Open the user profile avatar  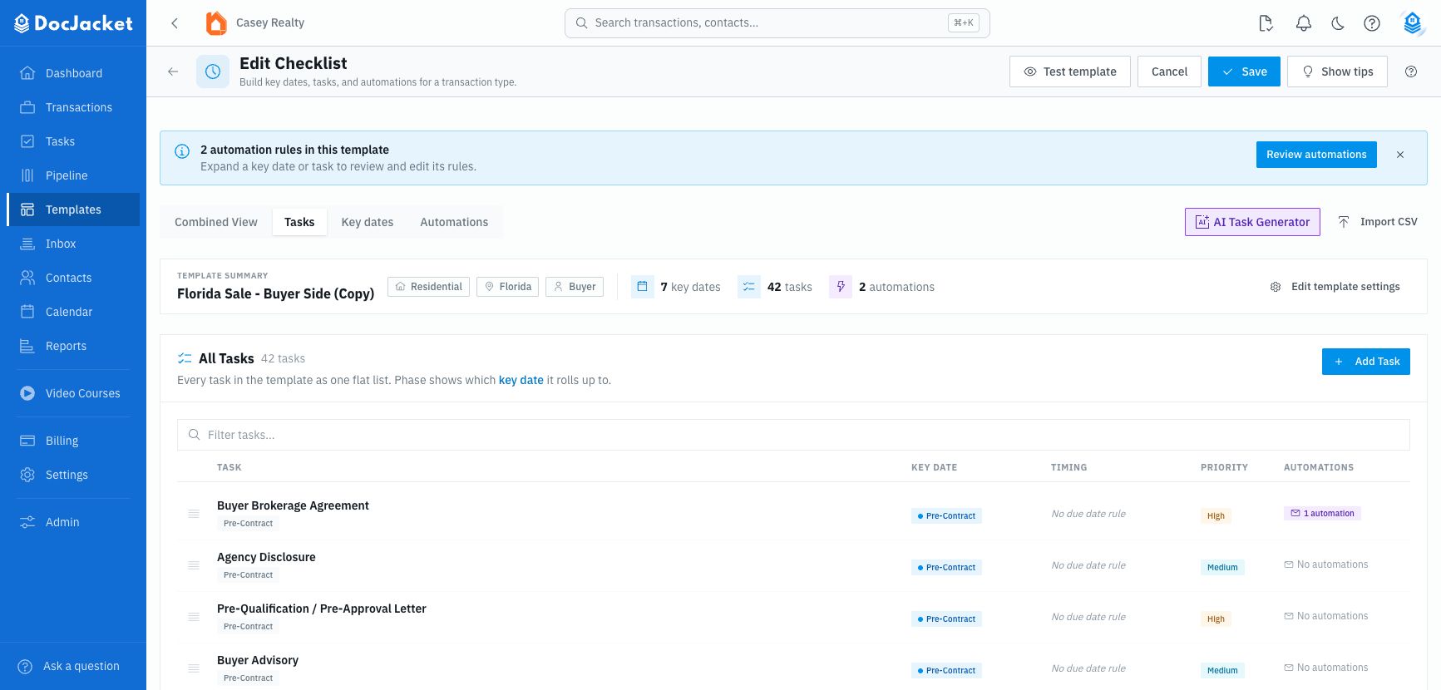tap(1413, 23)
